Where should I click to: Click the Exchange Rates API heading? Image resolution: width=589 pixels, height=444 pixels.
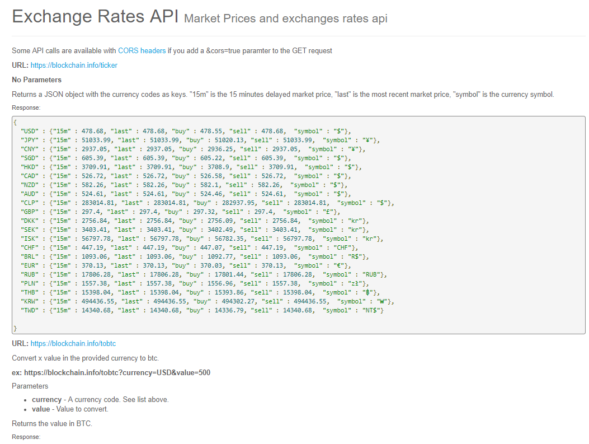[x=95, y=17]
